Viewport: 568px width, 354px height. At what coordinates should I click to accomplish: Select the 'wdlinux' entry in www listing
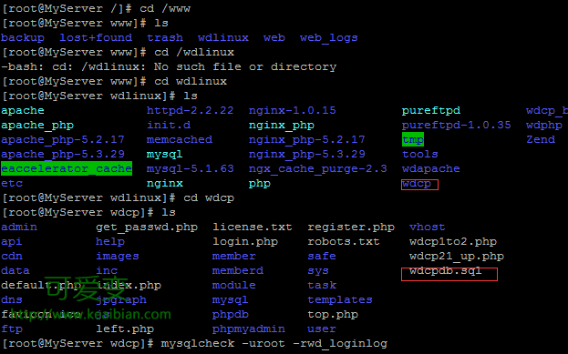pyautogui.click(x=223, y=37)
